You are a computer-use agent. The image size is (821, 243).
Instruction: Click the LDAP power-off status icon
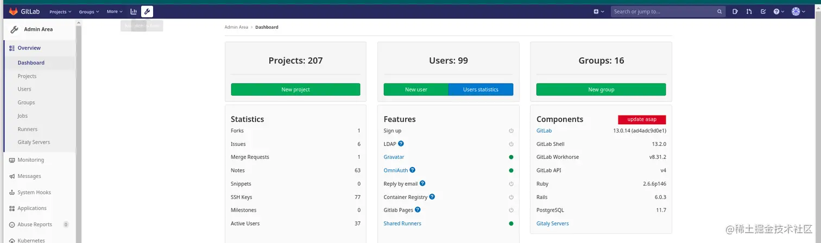(x=511, y=144)
